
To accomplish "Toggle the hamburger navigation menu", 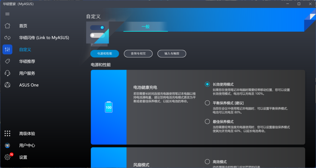I will (8, 14).
